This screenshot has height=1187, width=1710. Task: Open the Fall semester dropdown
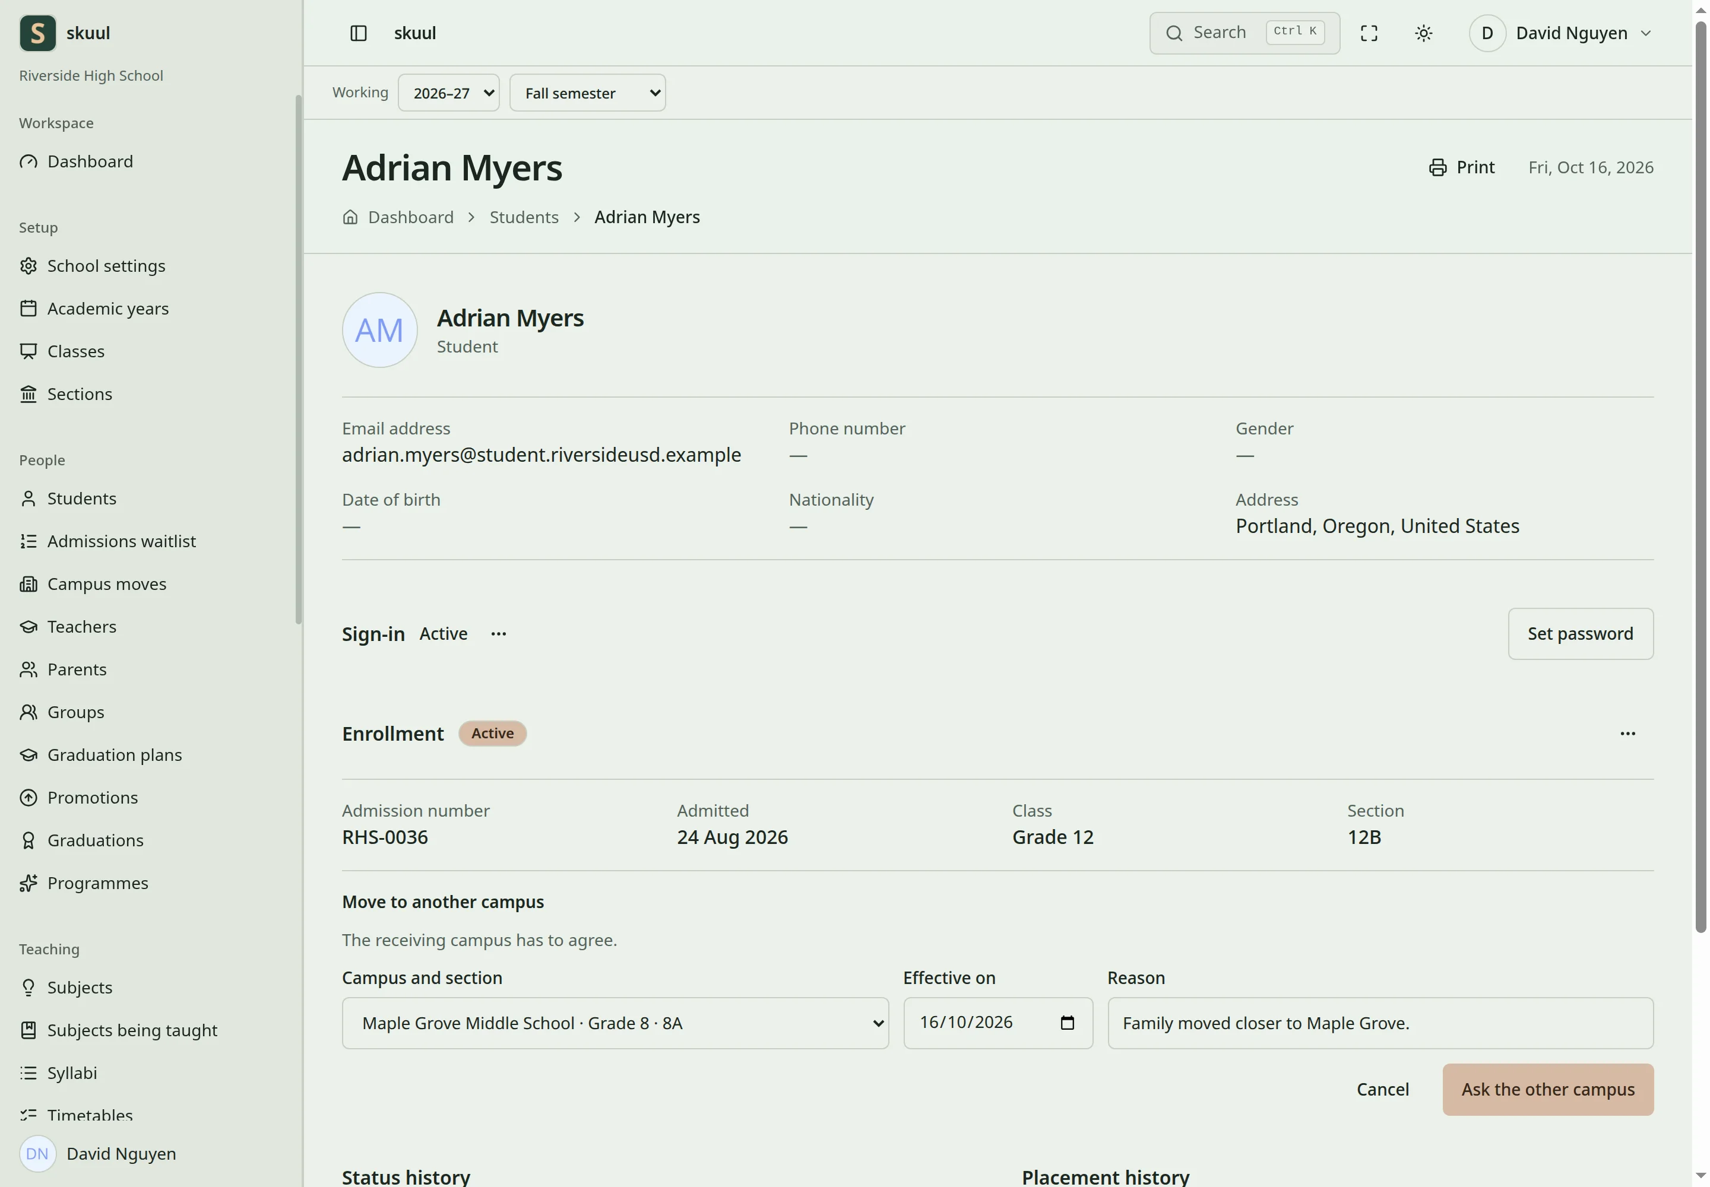point(587,93)
